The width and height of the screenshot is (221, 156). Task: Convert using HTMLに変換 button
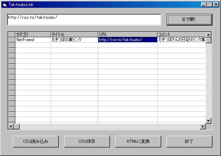[138, 141]
